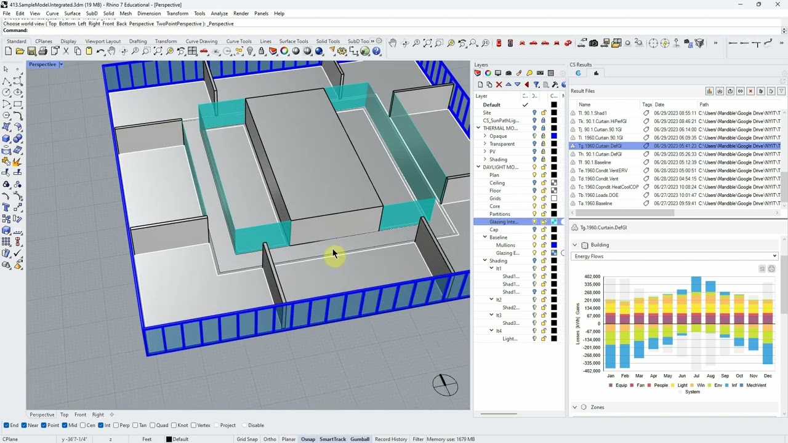Click the layer tools hammer icon
This screenshot has height=443, width=788.
pyautogui.click(x=555, y=84)
